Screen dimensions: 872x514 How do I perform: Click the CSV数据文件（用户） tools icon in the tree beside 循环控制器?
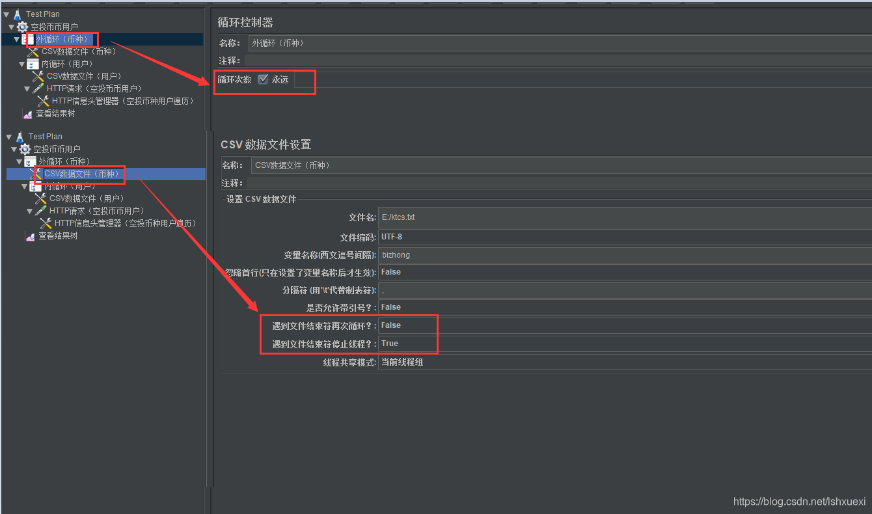pyautogui.click(x=38, y=76)
